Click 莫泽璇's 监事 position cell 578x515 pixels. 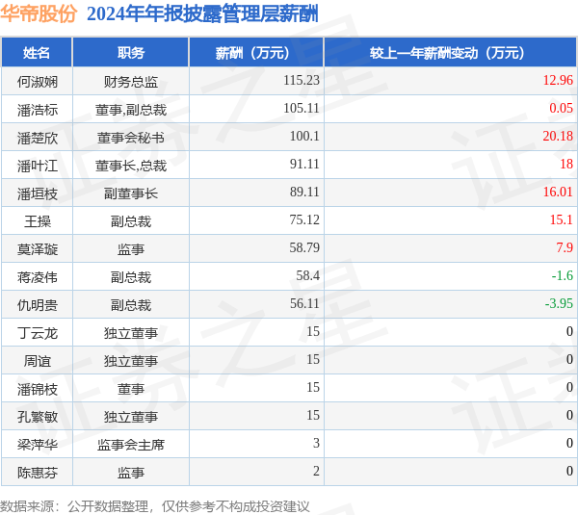pyautogui.click(x=131, y=249)
